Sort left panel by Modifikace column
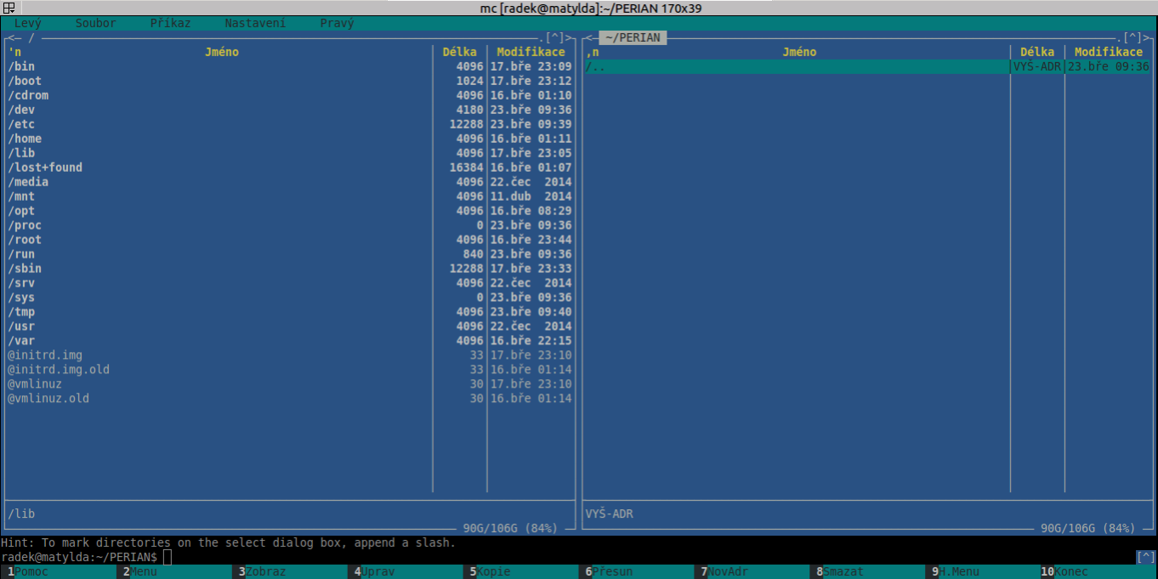Viewport: 1158px width, 579px height. 531,52
